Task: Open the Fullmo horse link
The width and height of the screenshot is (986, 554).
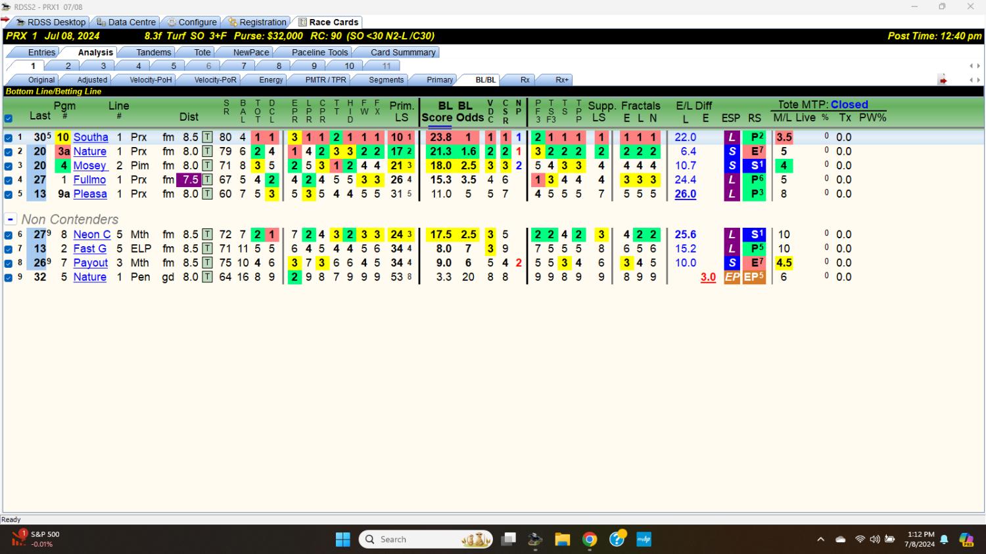Action: [89, 180]
